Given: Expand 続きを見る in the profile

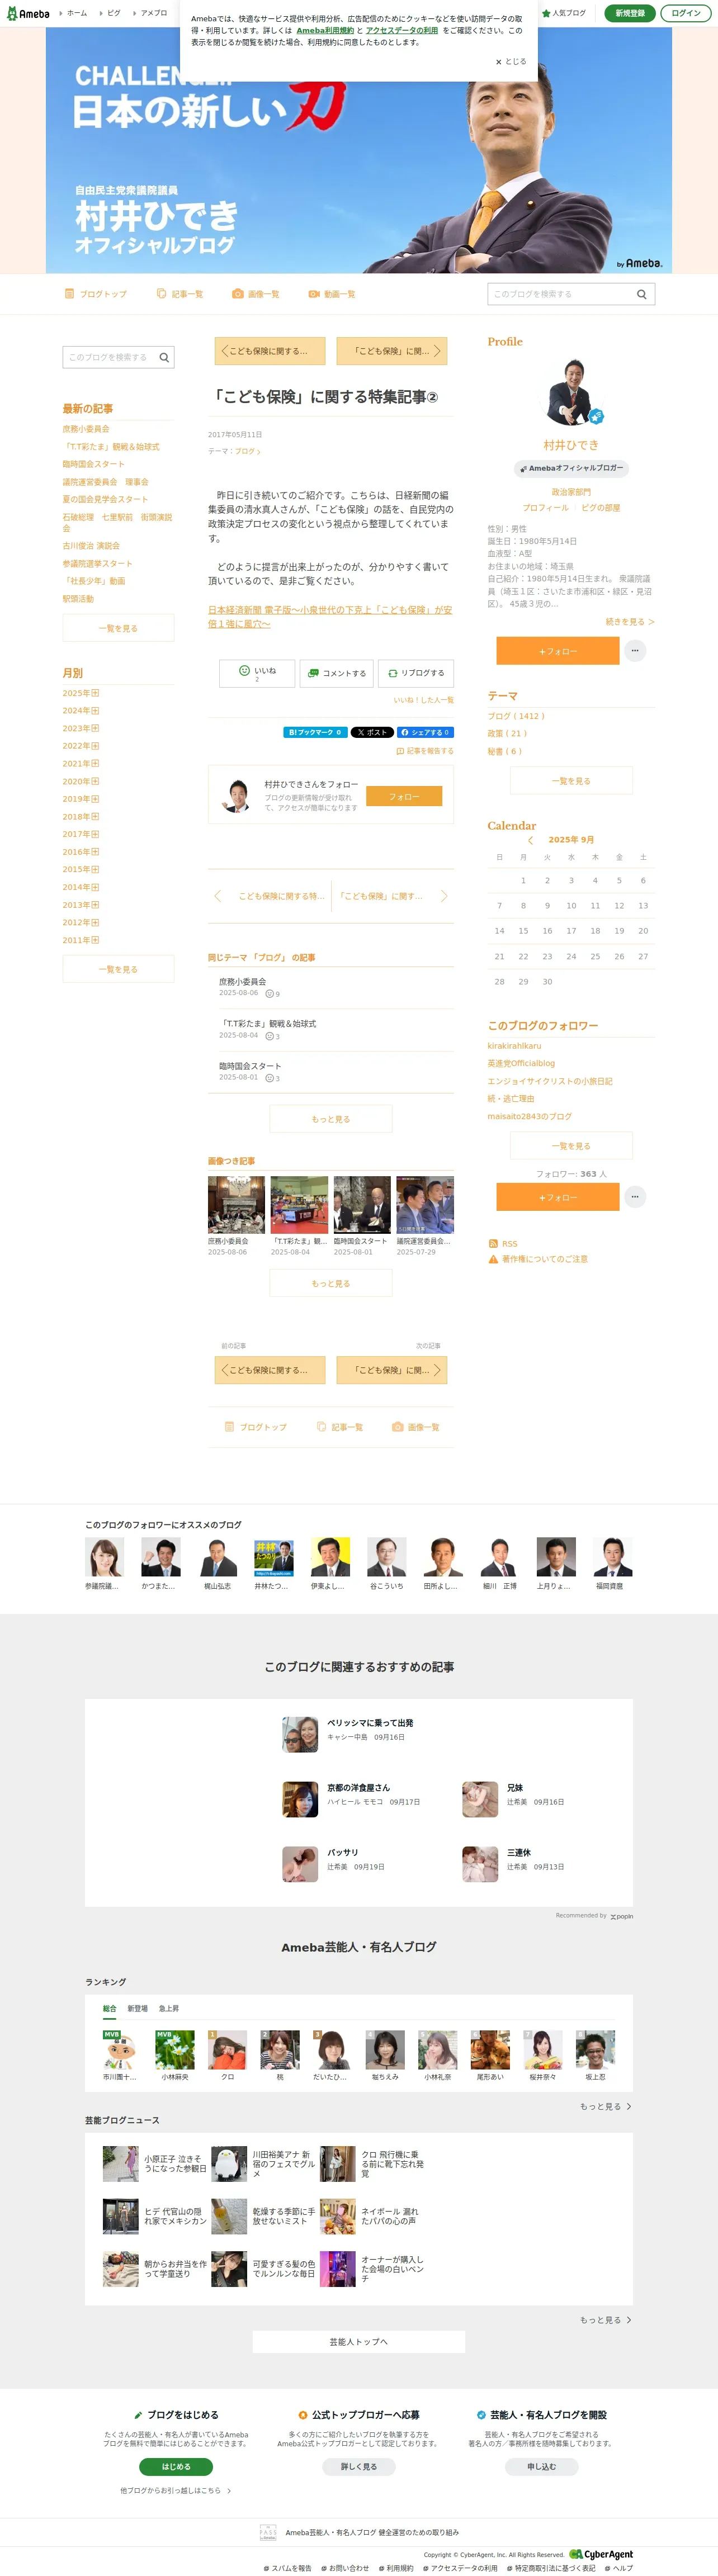Looking at the screenshot, I should [630, 622].
